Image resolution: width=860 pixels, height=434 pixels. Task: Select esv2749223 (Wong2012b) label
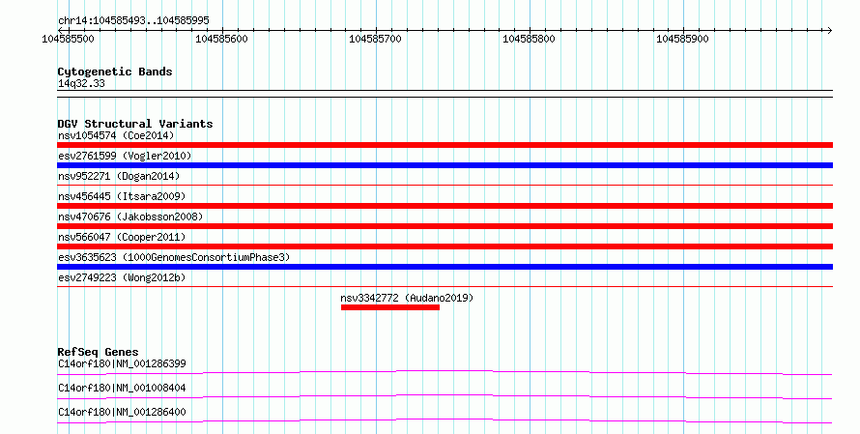[x=122, y=277]
